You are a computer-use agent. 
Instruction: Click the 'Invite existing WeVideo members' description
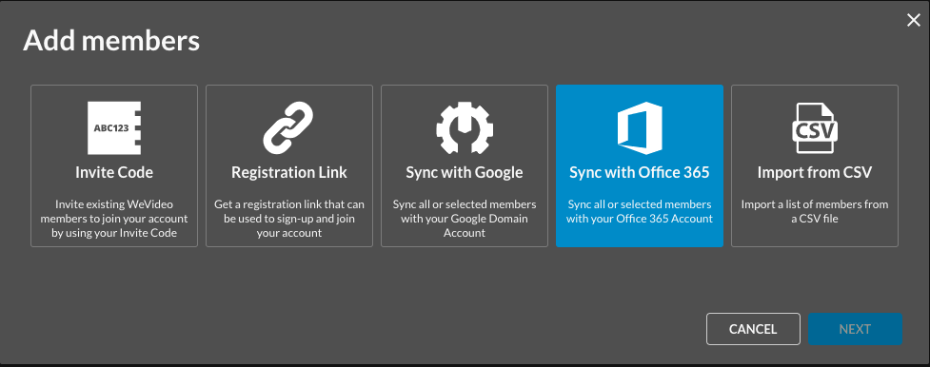click(x=114, y=219)
